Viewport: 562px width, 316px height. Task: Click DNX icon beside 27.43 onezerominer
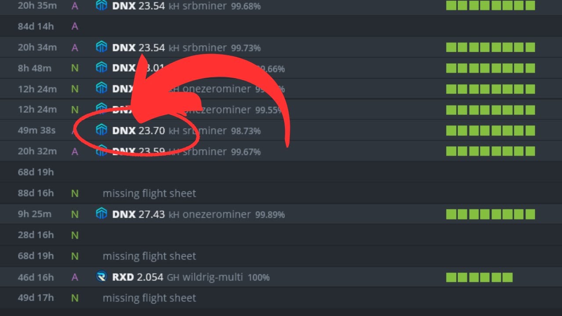101,214
